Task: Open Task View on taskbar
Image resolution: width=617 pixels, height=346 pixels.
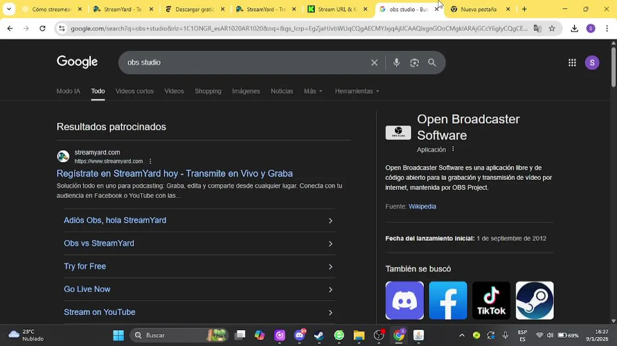Action: click(x=240, y=335)
